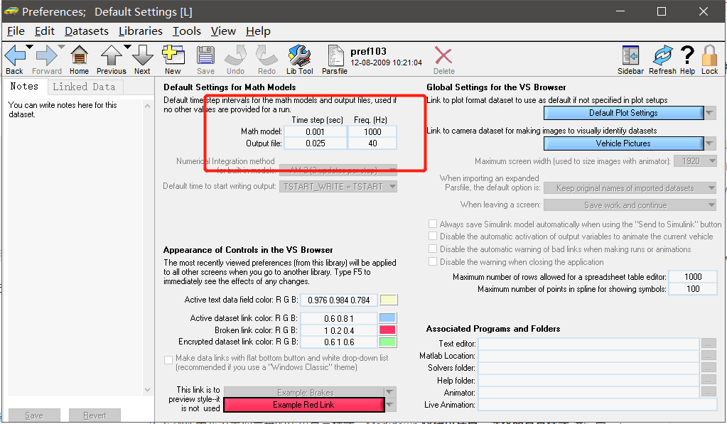Switch to the Linked Data tab

click(x=84, y=87)
